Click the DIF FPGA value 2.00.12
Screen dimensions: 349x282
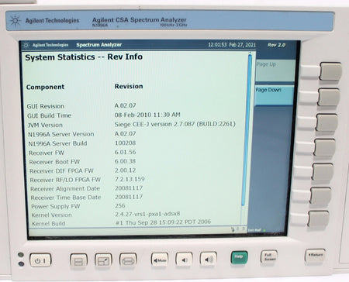pos(125,170)
